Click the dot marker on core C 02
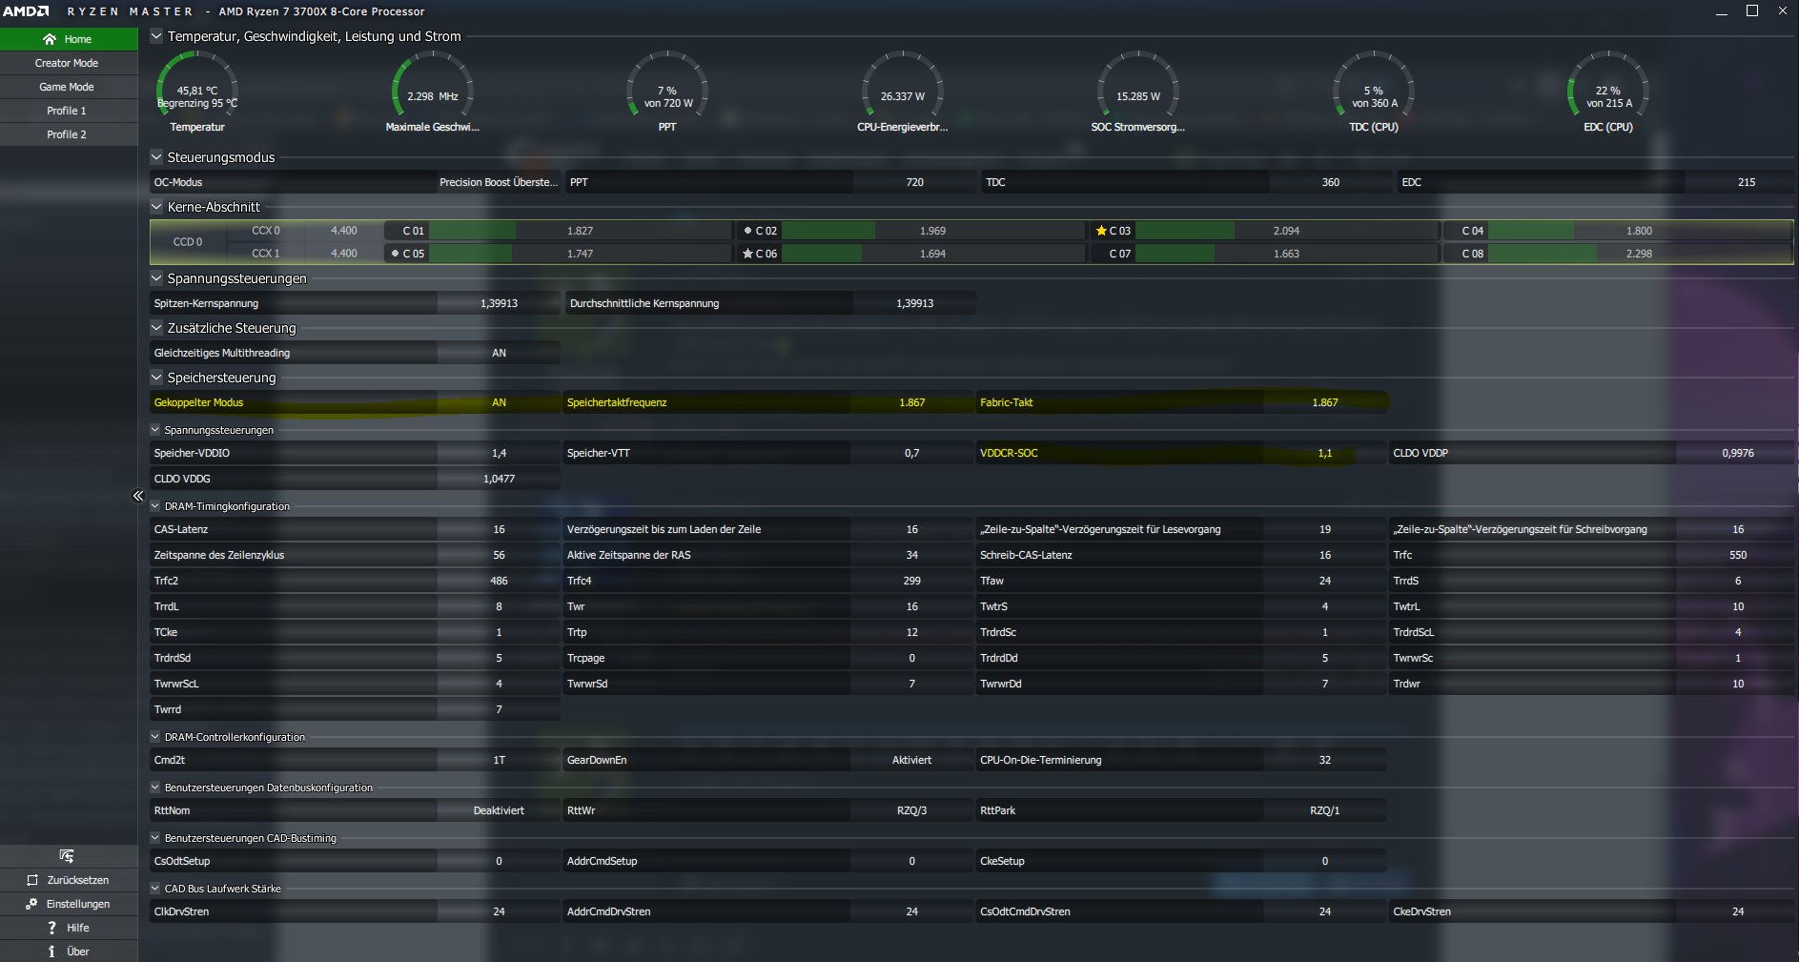Image resolution: width=1799 pixels, height=962 pixels. point(748,231)
